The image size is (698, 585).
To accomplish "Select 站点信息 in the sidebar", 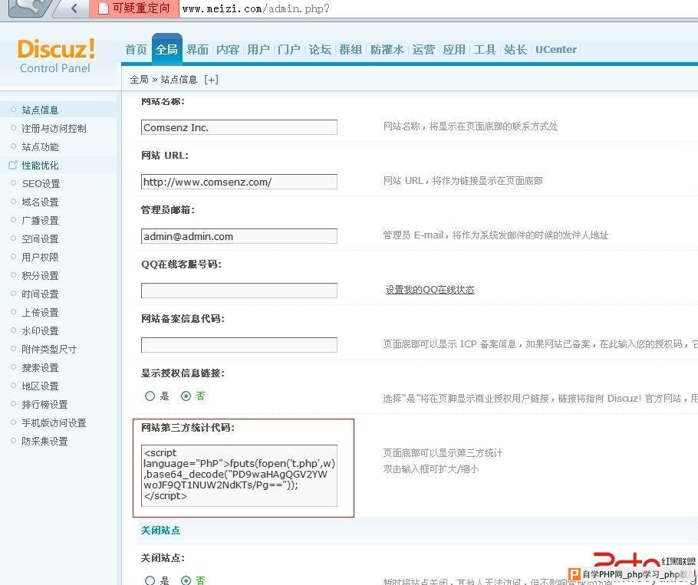I will pyautogui.click(x=40, y=110).
